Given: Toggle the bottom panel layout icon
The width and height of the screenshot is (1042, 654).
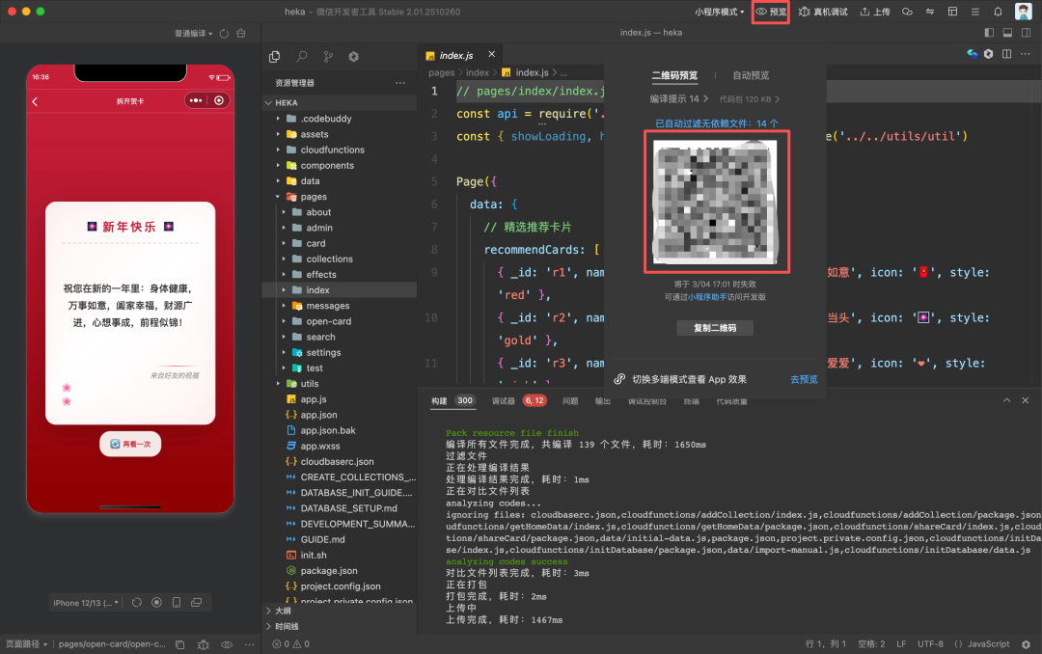Looking at the screenshot, I should [1007, 33].
